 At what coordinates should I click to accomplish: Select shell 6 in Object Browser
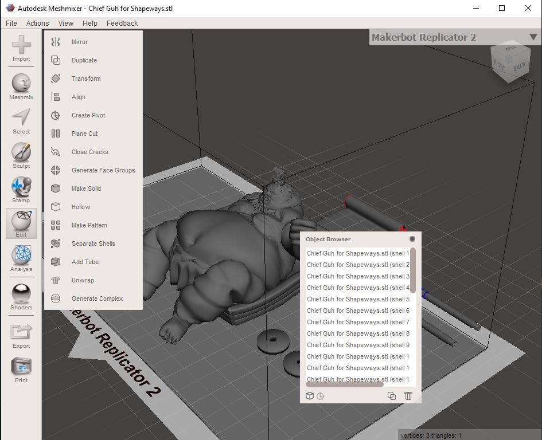[358, 311]
